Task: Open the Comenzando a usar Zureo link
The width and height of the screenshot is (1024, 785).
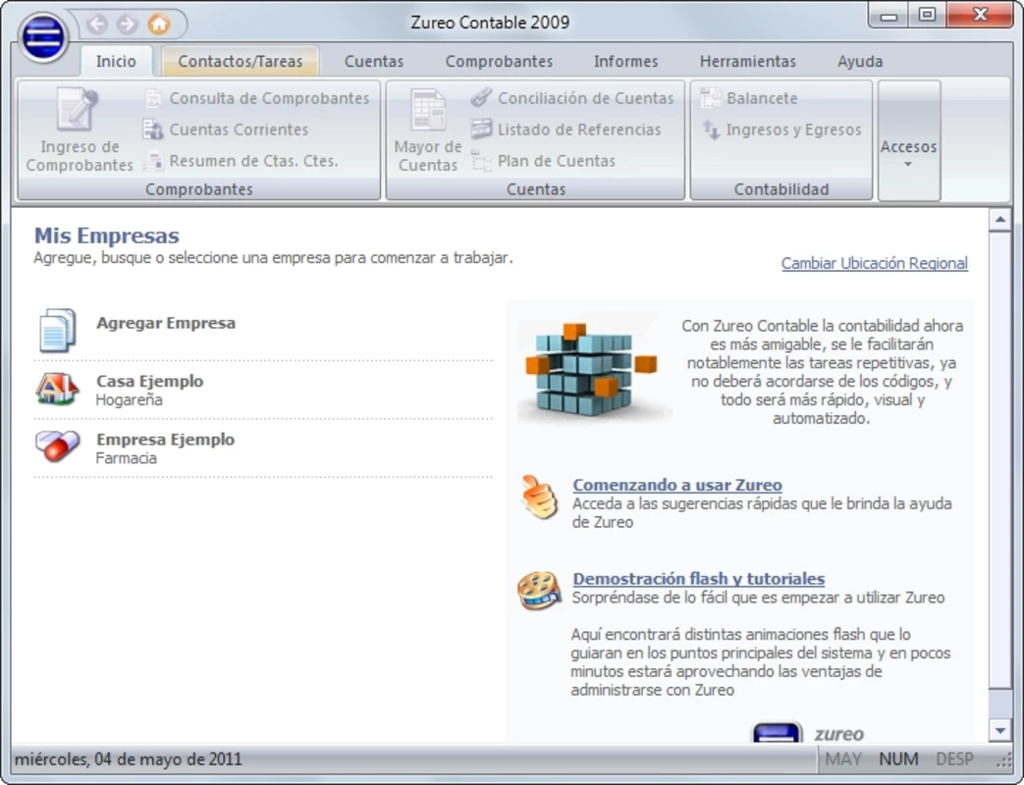Action: click(677, 485)
